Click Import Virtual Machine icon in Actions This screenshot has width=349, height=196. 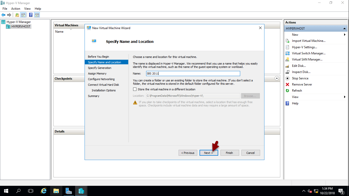click(287, 41)
